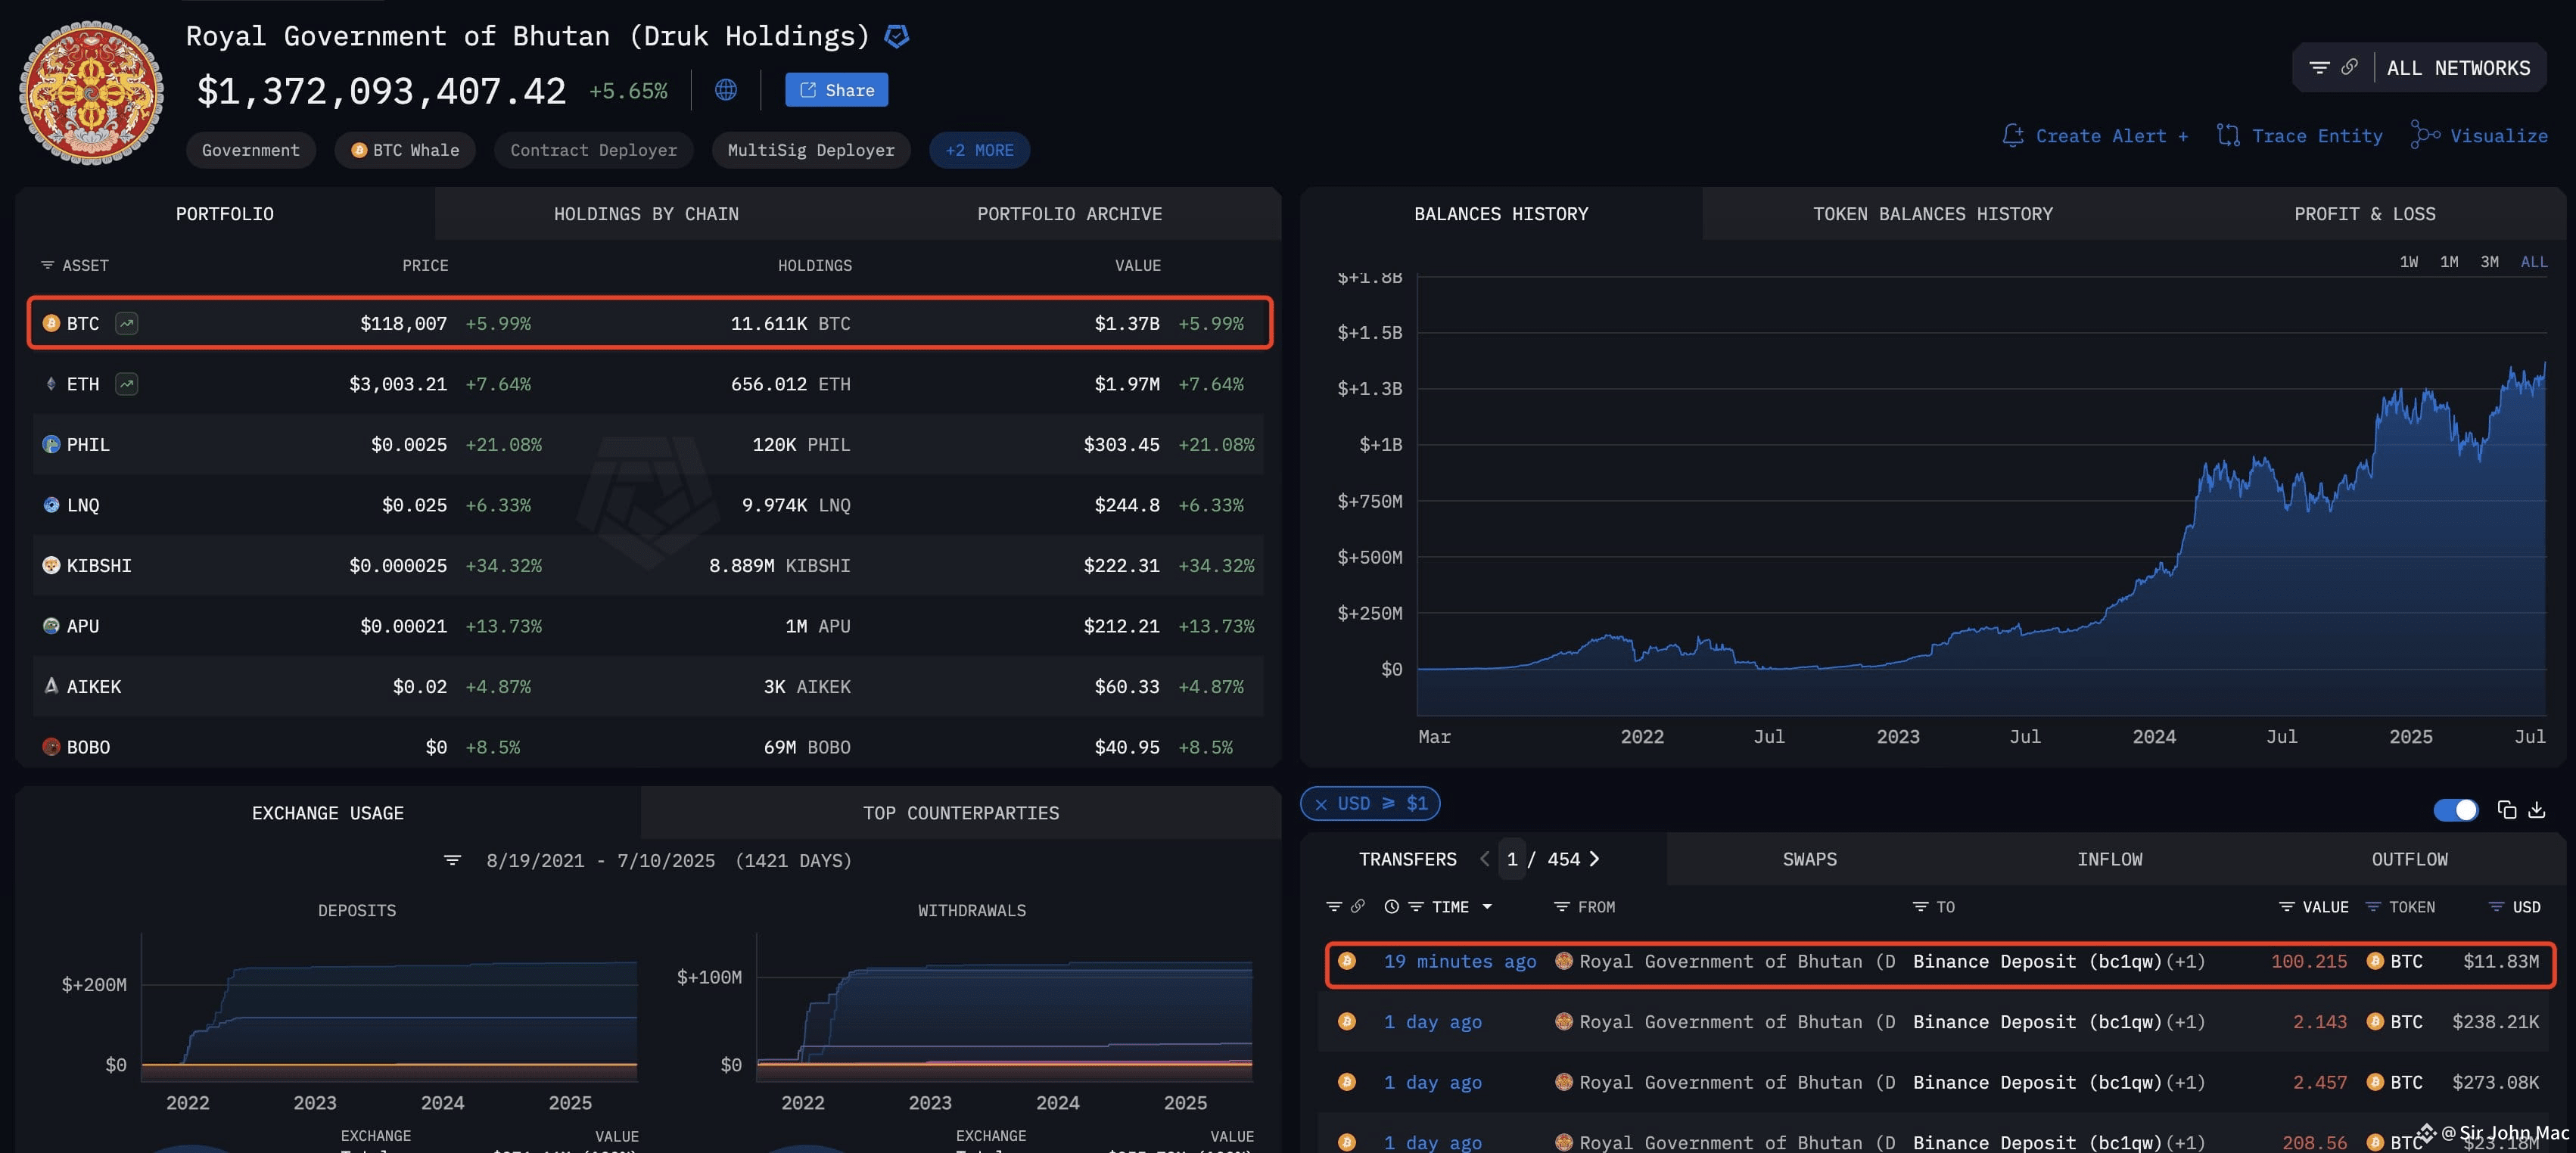Toggle the blue switch above transfers
Screen dimensions: 2576x1153
pyautogui.click(x=2456, y=809)
